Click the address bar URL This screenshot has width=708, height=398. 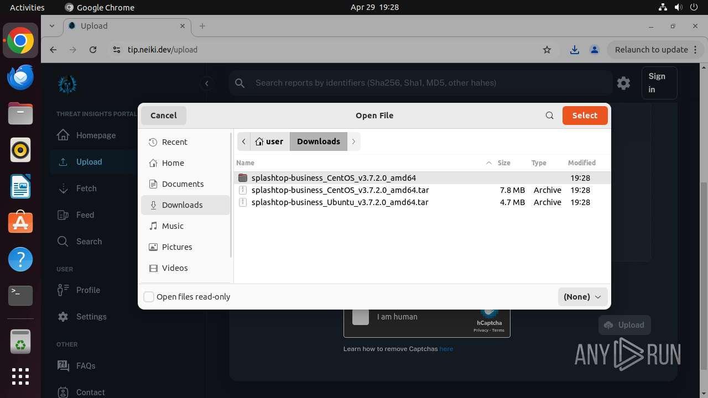[x=163, y=50]
